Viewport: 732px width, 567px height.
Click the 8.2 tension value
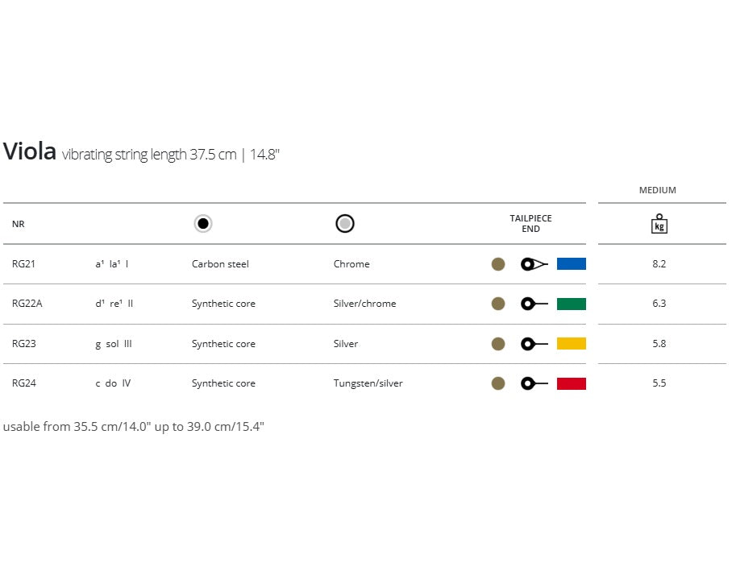(x=659, y=264)
